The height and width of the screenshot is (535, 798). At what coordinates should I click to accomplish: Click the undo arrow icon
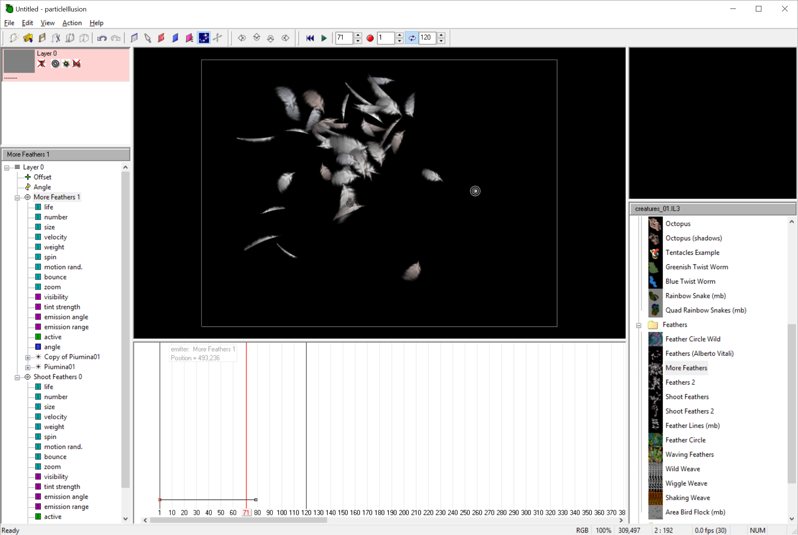[102, 38]
